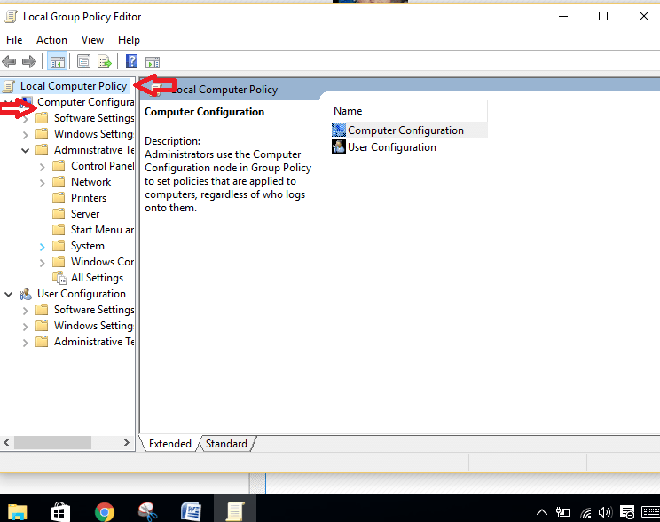Click folder icon beside tree item Printers

[x=59, y=198]
